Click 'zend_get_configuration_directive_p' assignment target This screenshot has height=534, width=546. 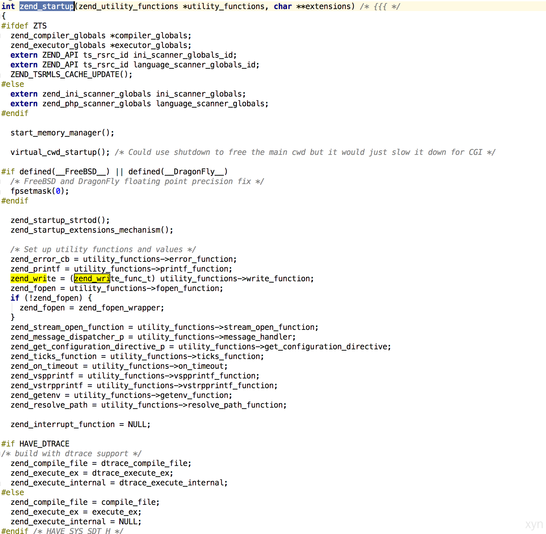88,347
